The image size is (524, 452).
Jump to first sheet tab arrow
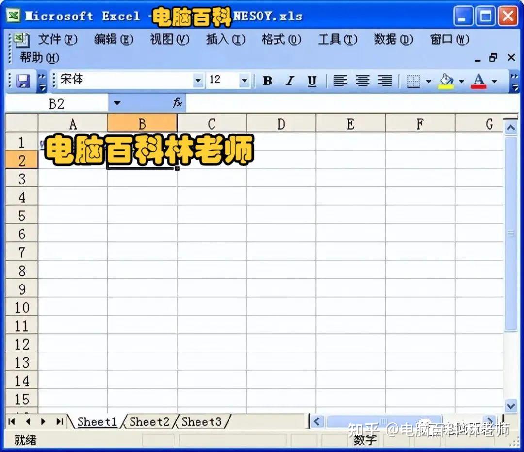(x=12, y=421)
